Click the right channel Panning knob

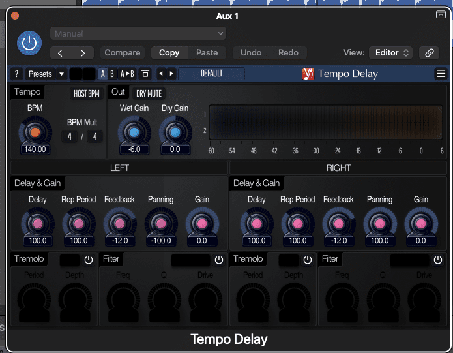[x=380, y=224]
